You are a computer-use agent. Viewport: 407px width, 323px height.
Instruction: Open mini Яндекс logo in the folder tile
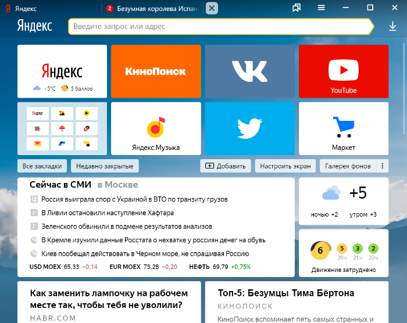pos(38,113)
